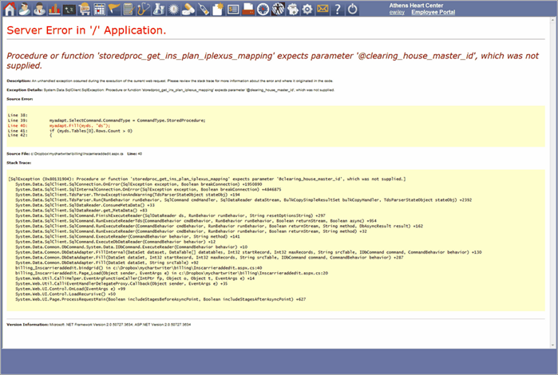This screenshot has width=558, height=375.
Task: Open the shopping cart icon
Action: point(84,9)
